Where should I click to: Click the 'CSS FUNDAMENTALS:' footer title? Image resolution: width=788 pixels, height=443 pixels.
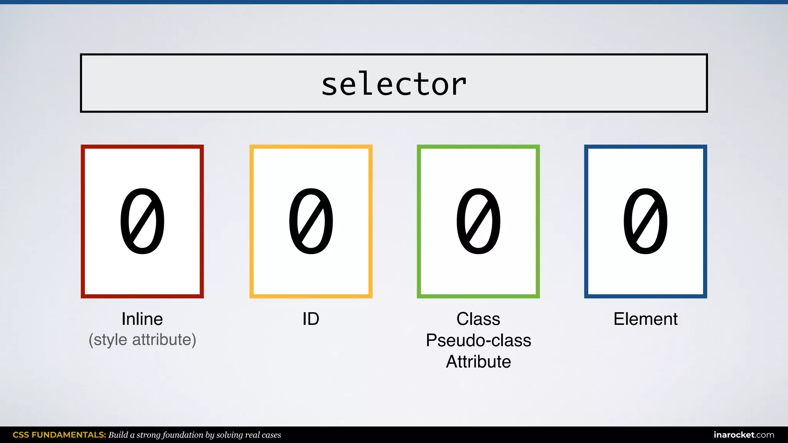(x=59, y=435)
